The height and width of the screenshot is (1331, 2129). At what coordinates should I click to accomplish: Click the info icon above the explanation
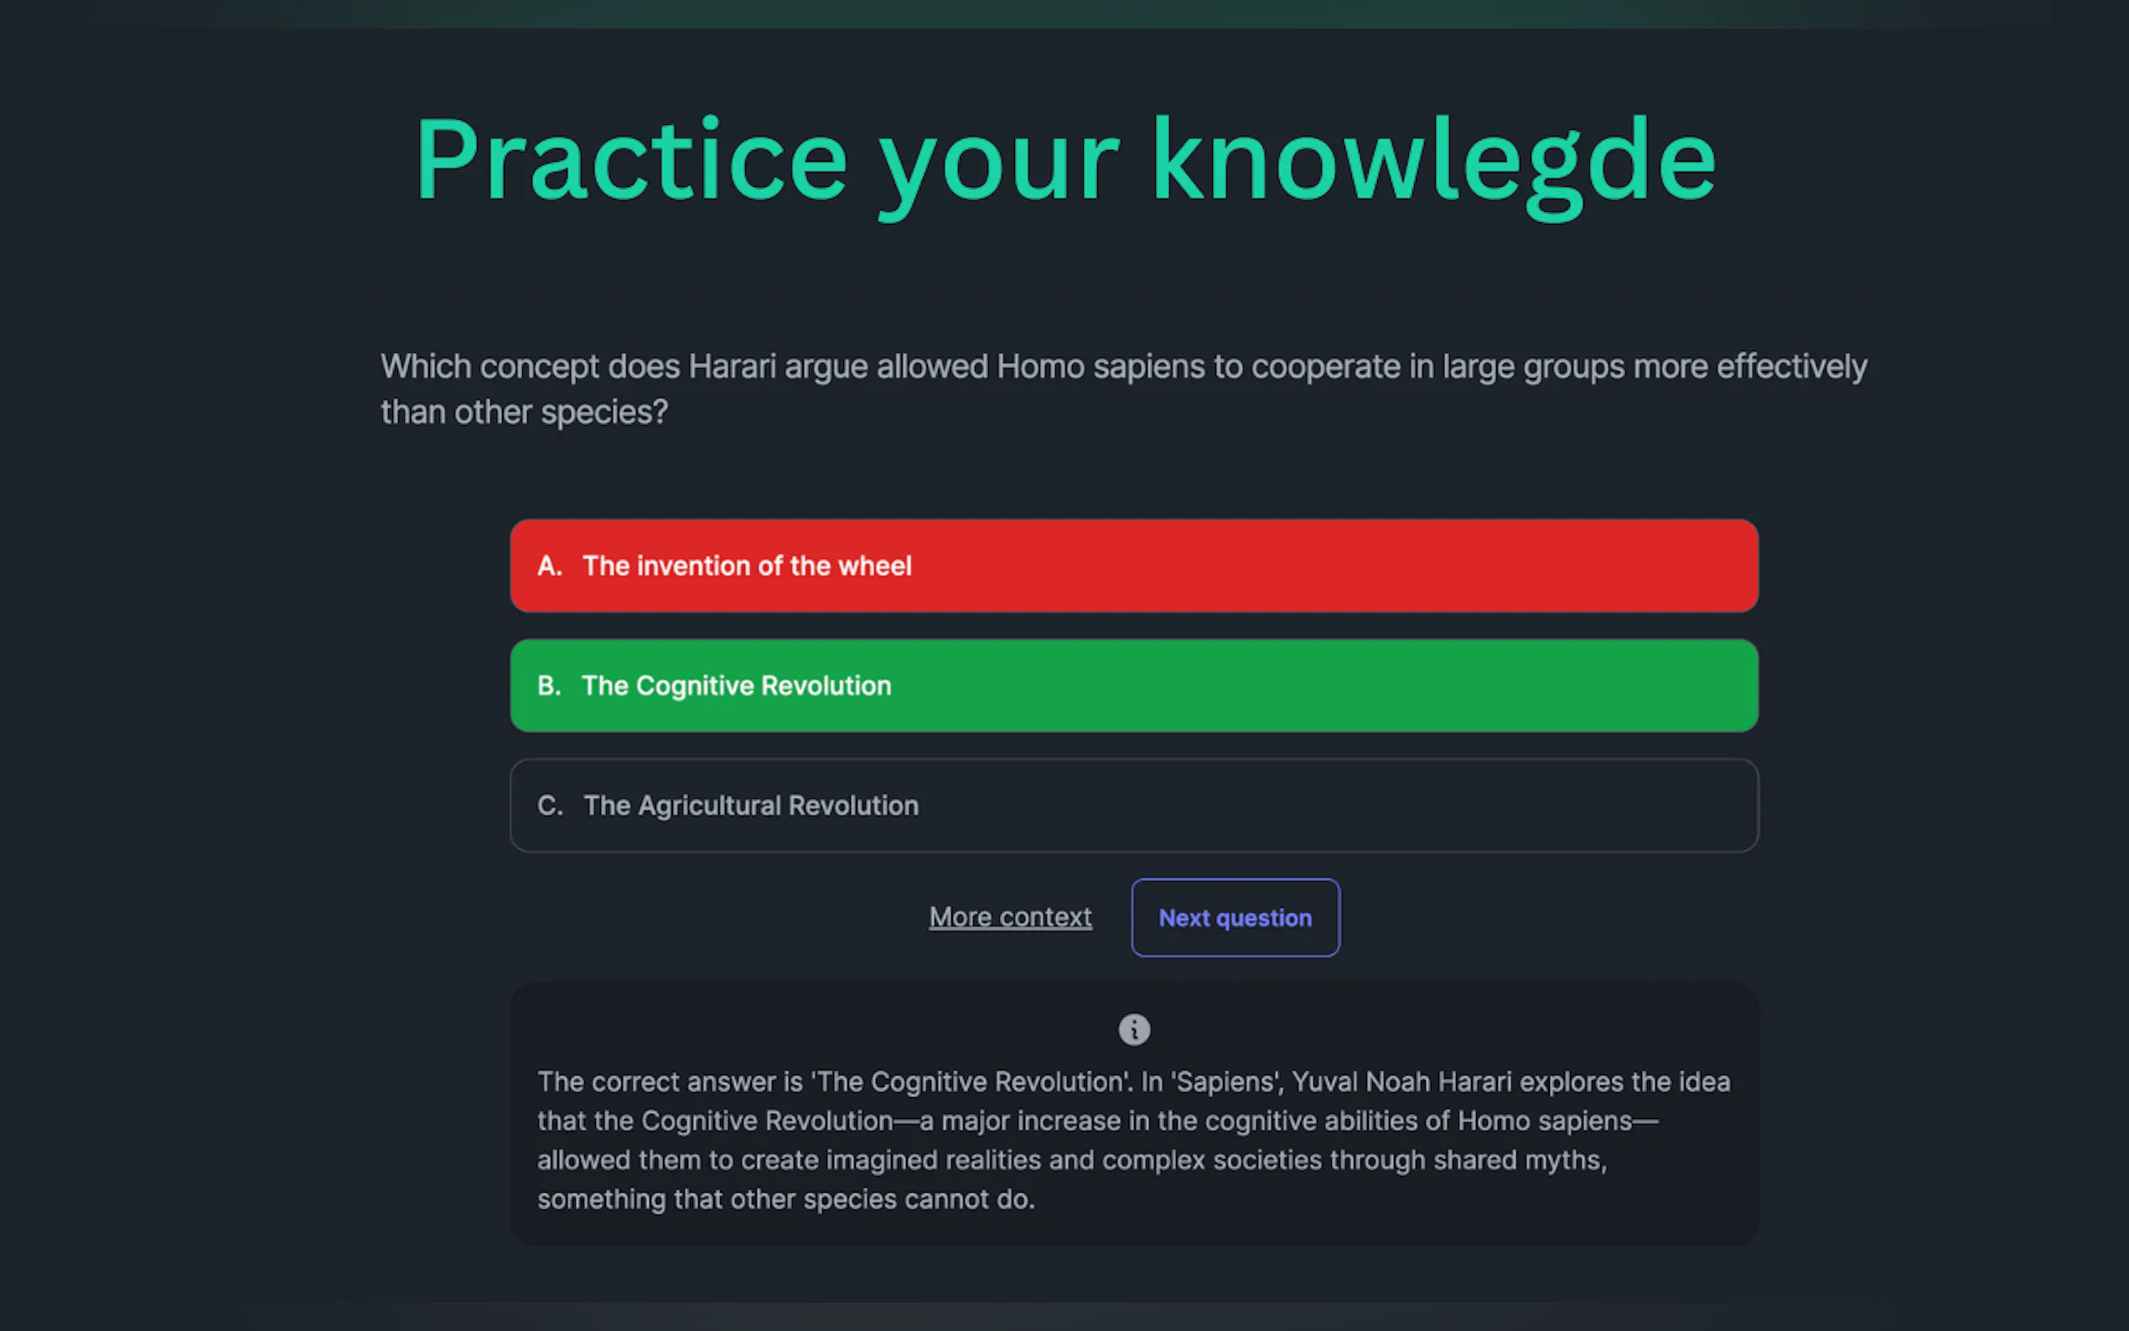point(1133,1029)
